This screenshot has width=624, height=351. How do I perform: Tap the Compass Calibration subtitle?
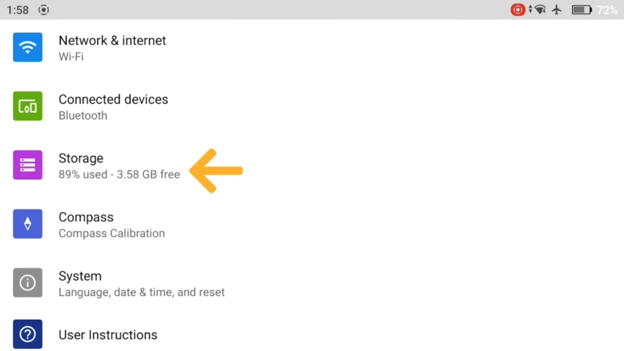[112, 233]
